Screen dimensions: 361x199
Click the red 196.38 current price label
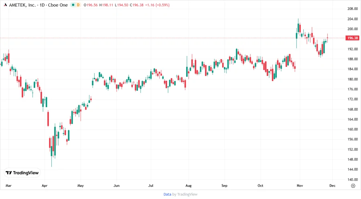coord(352,38)
